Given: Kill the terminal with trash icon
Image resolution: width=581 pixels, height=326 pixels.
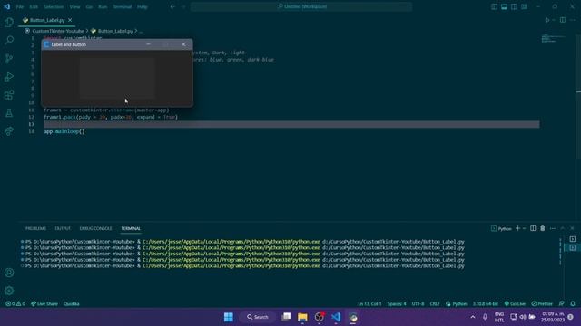Looking at the screenshot, I should tap(543, 228).
